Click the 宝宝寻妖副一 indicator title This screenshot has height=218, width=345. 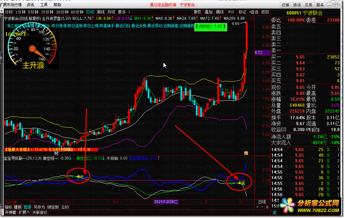click(22, 158)
